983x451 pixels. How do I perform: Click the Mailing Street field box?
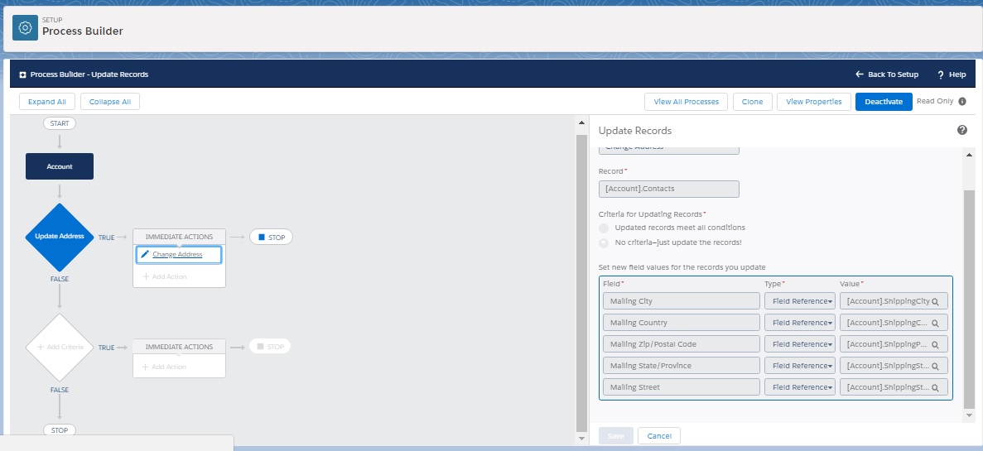click(682, 387)
